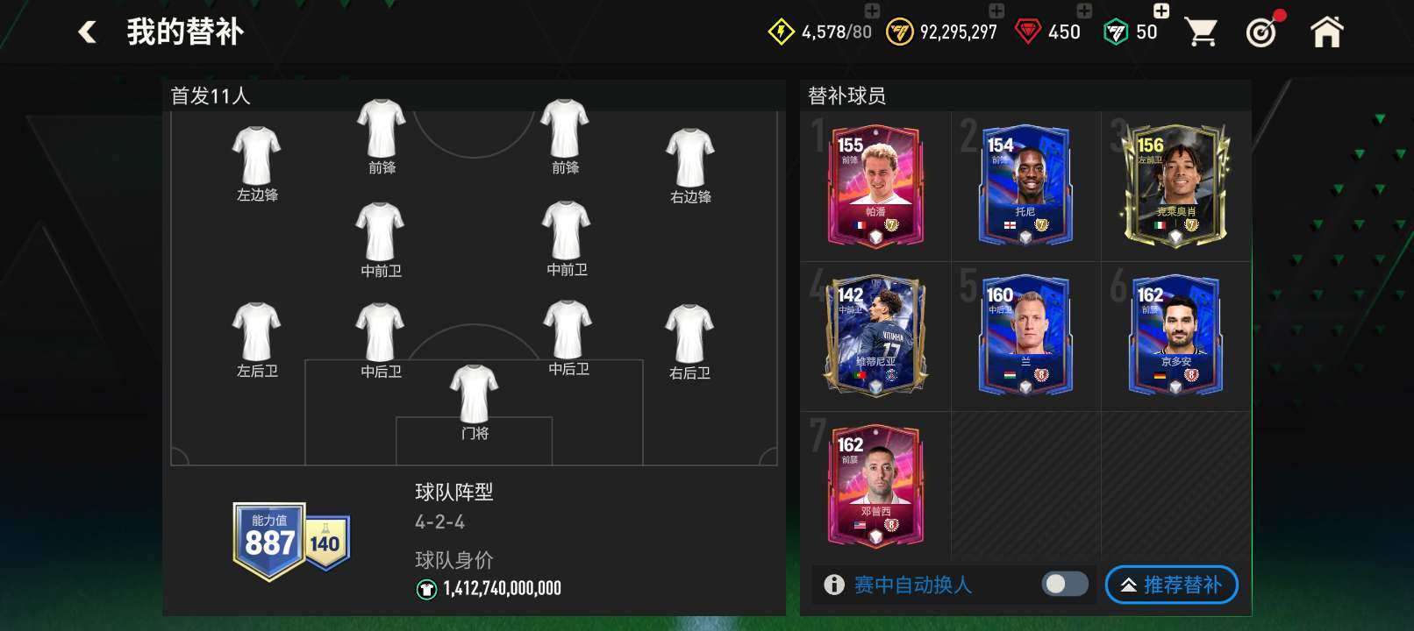This screenshot has width=1414, height=631.
Task: Open the 887 能力值 rating badge
Action: point(269,542)
